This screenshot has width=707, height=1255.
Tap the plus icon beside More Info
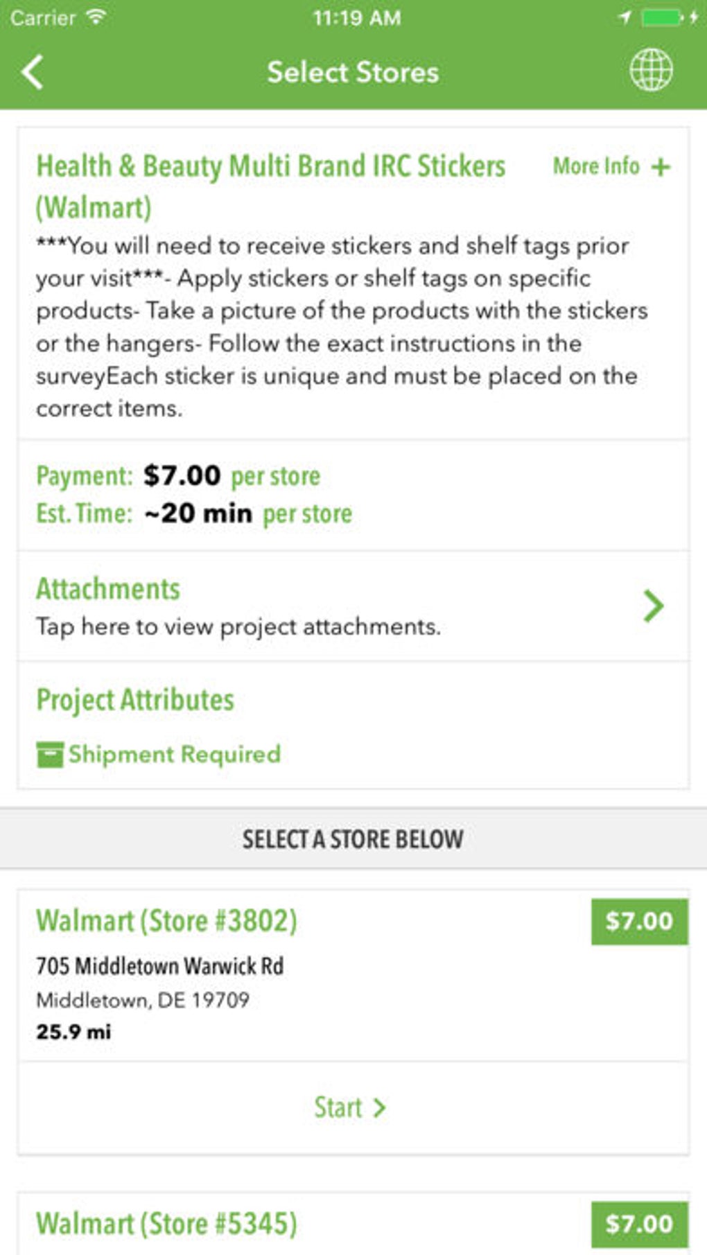(x=661, y=167)
